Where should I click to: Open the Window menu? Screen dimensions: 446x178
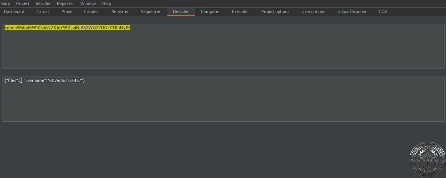coord(88,3)
